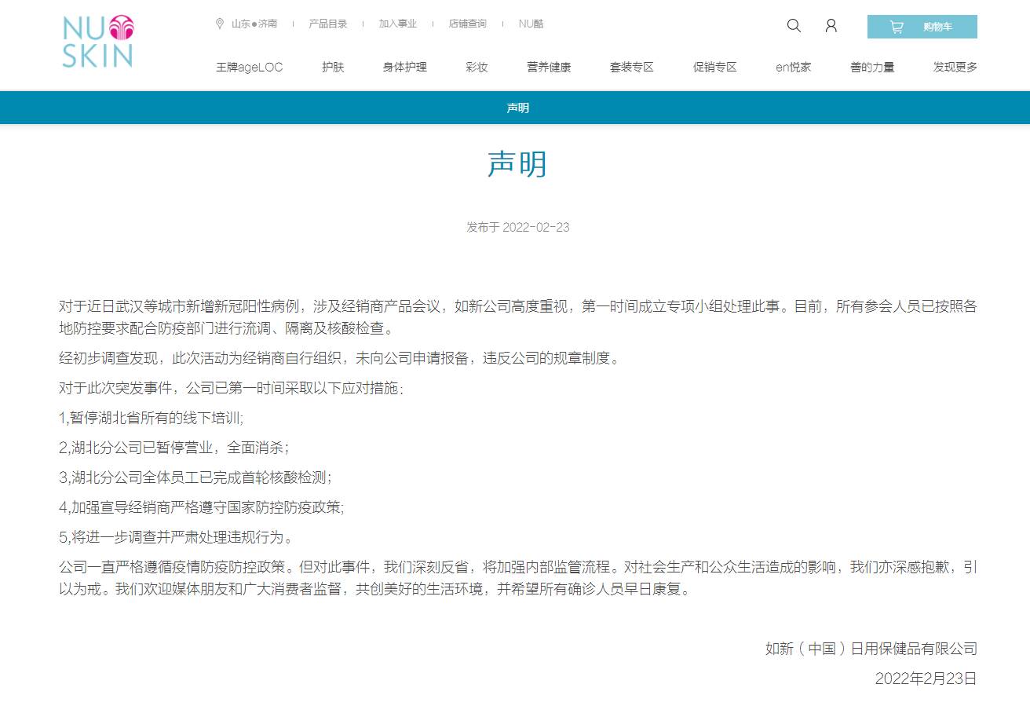Open the 店铺查询 store lookup link
Image resolution: width=1030 pixels, height=706 pixels.
[x=467, y=24]
